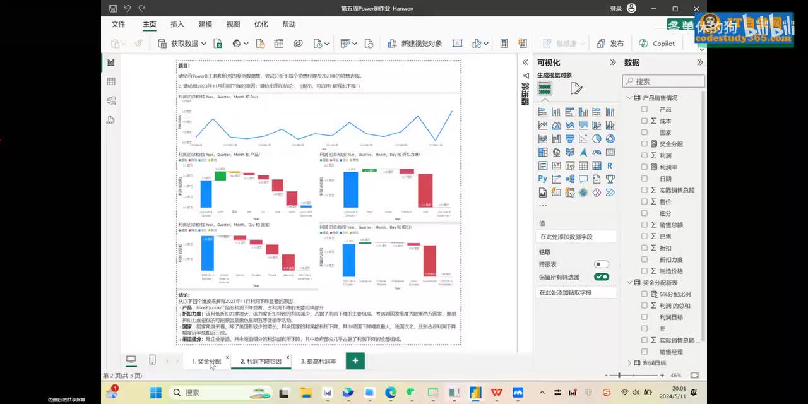Switch to mobile layout icon
Image resolution: width=808 pixels, height=404 pixels.
coord(152,360)
